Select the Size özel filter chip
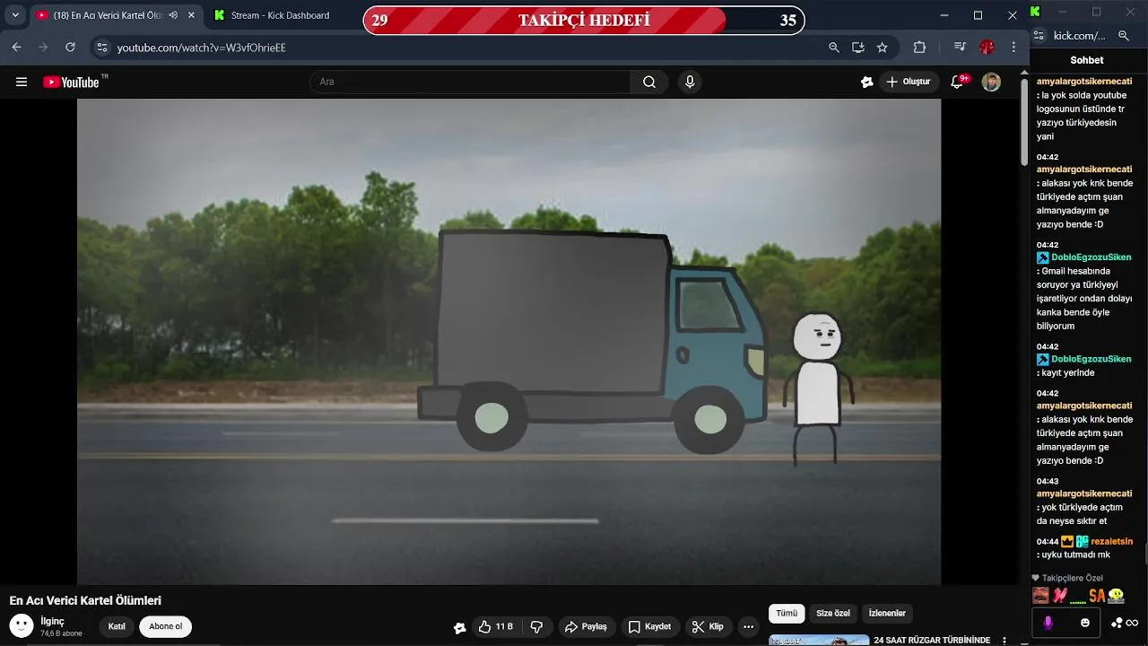The width and height of the screenshot is (1148, 646). (x=833, y=613)
